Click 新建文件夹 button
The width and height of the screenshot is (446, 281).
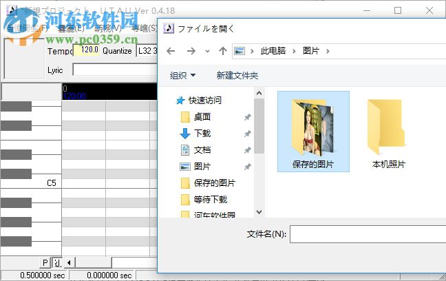[x=237, y=76]
